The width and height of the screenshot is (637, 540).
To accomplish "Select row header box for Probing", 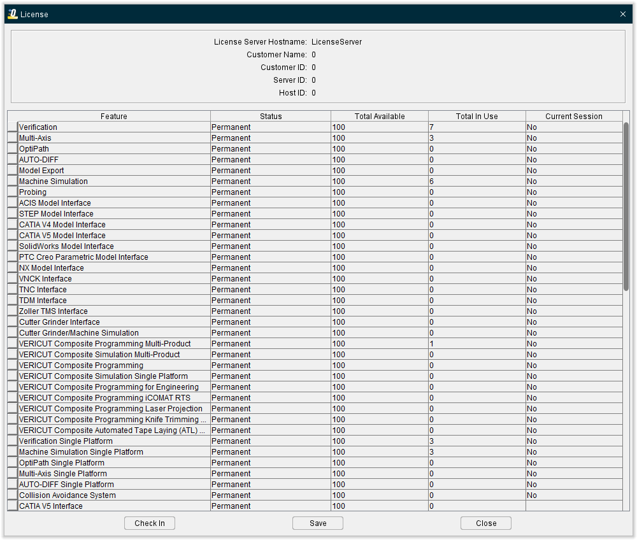I will pyautogui.click(x=12, y=192).
